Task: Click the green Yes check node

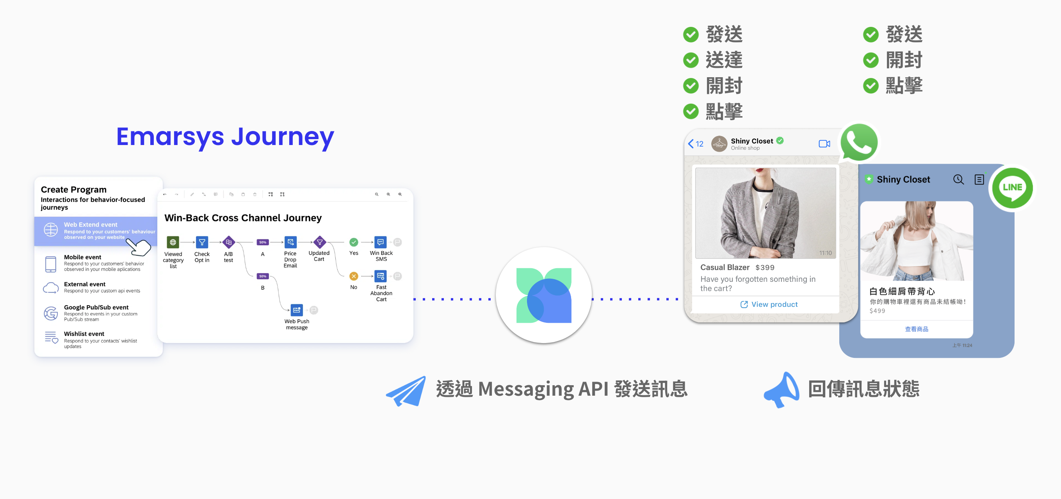Action: (353, 242)
